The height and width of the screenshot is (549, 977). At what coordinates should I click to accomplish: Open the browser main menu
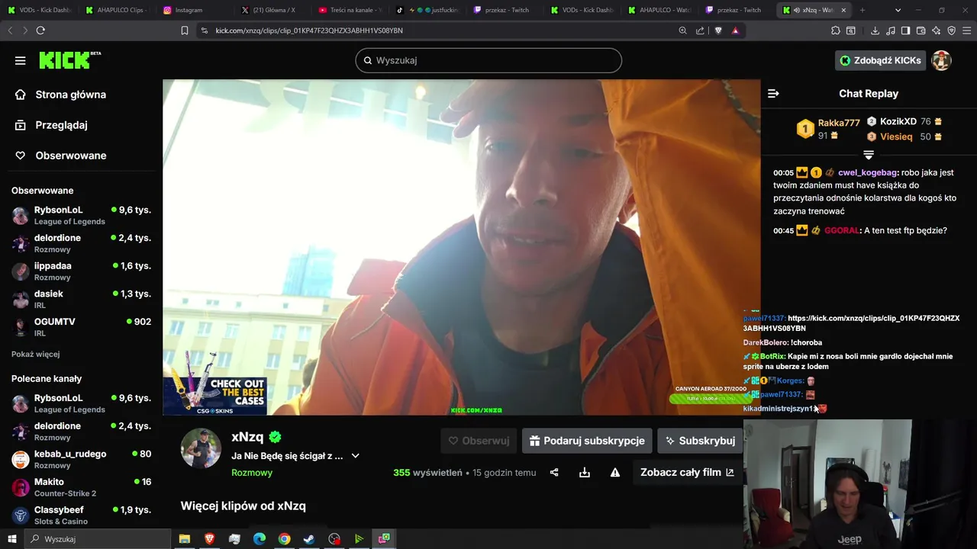click(x=967, y=30)
